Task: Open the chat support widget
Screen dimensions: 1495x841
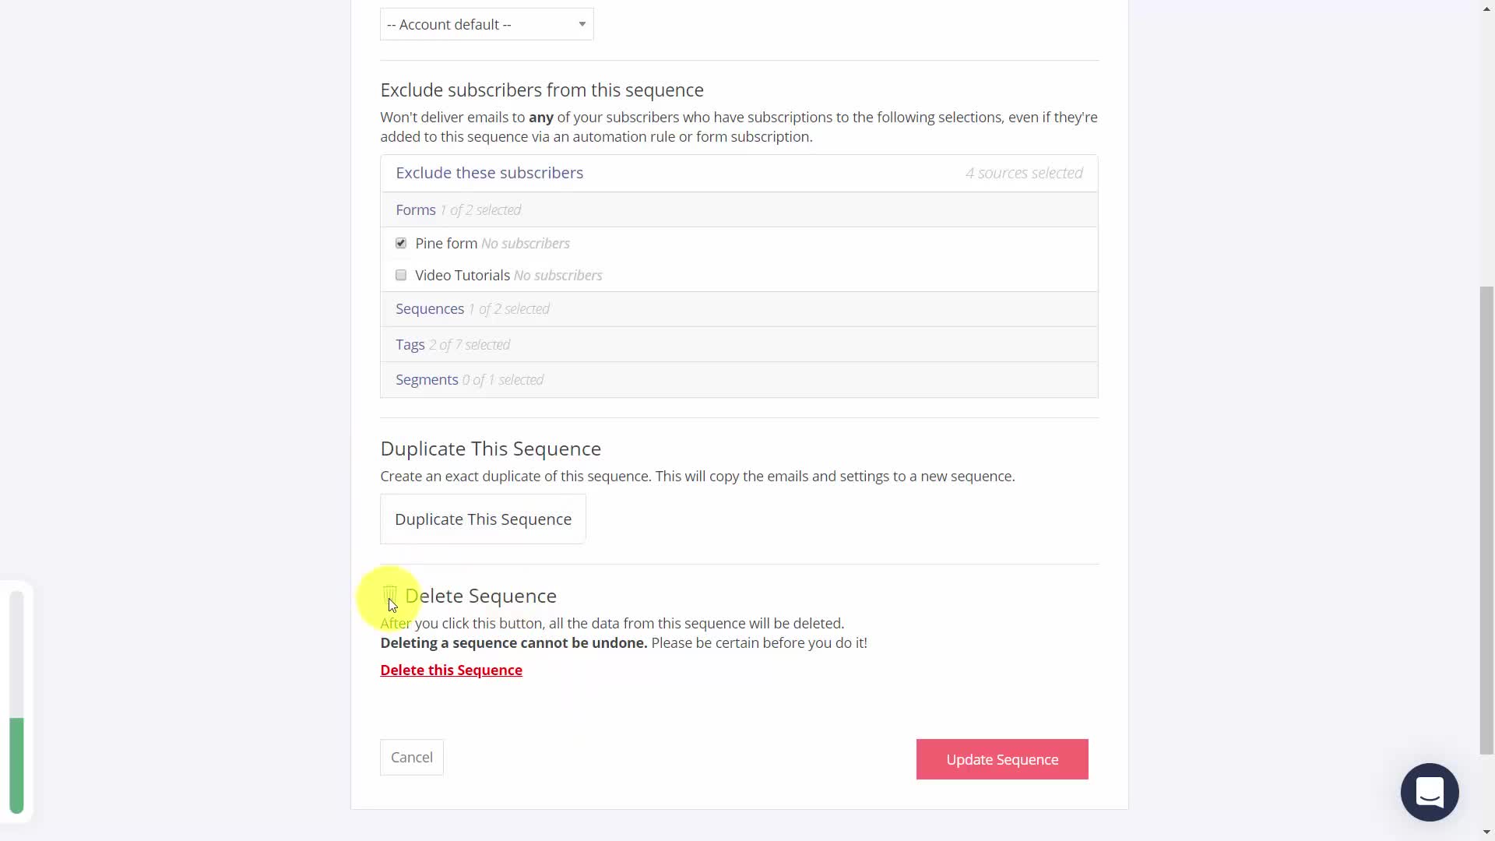Action: point(1429,792)
